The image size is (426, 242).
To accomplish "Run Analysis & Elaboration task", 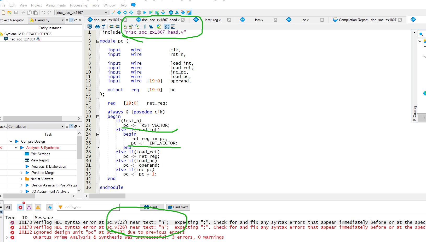I will tap(49, 166).
